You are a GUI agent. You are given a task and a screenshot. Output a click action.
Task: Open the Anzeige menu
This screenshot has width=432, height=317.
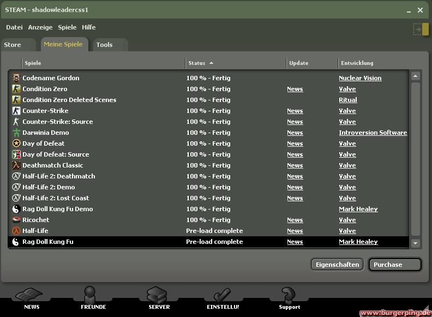coord(40,27)
